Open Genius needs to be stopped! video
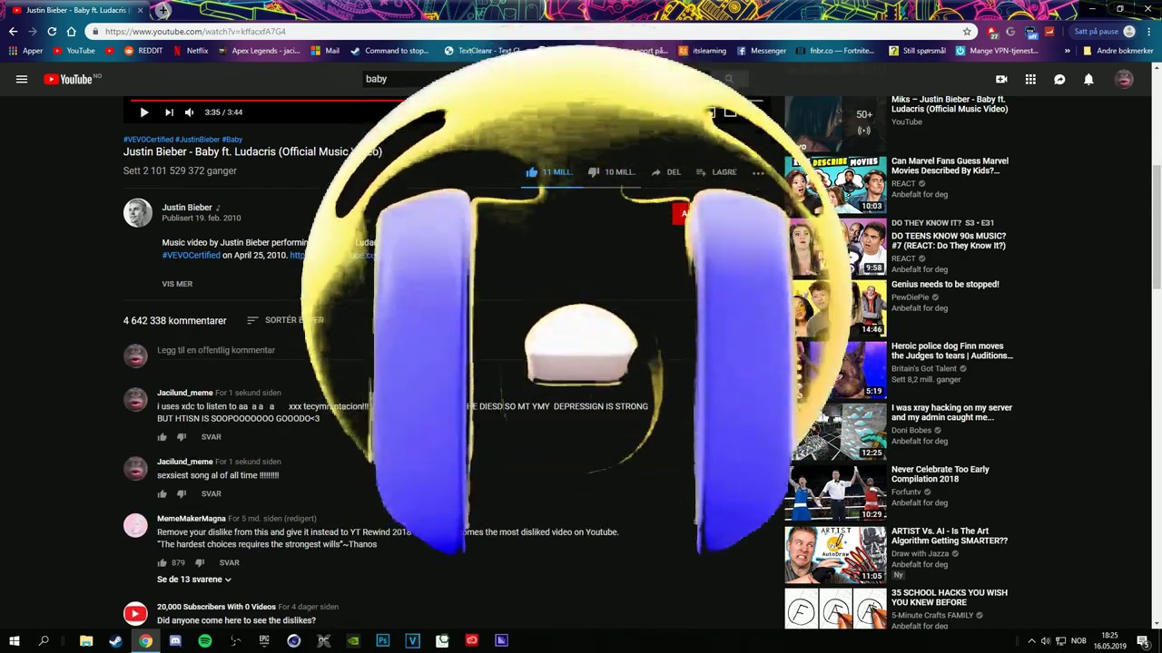This screenshot has height=653, width=1162. (x=945, y=285)
